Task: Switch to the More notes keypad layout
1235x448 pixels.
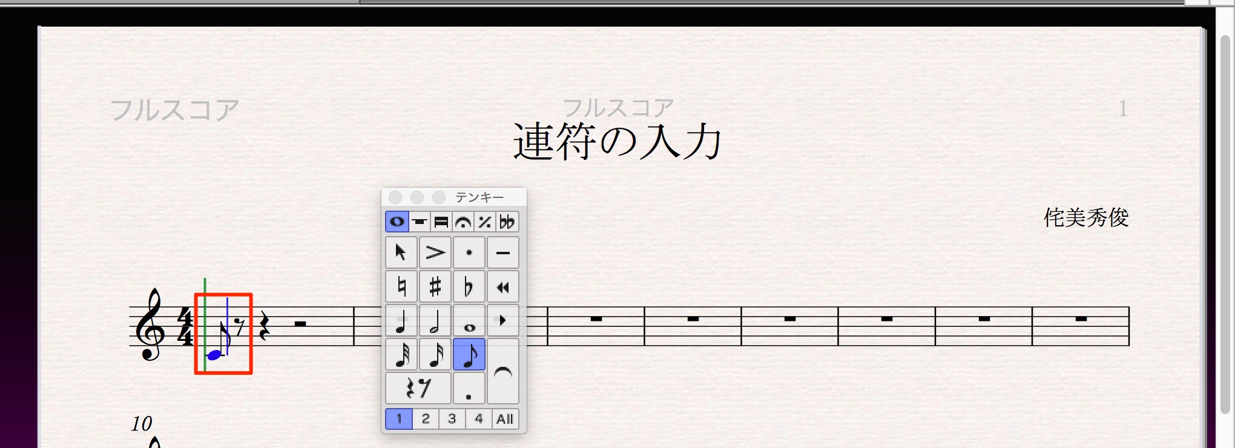Action: point(420,222)
